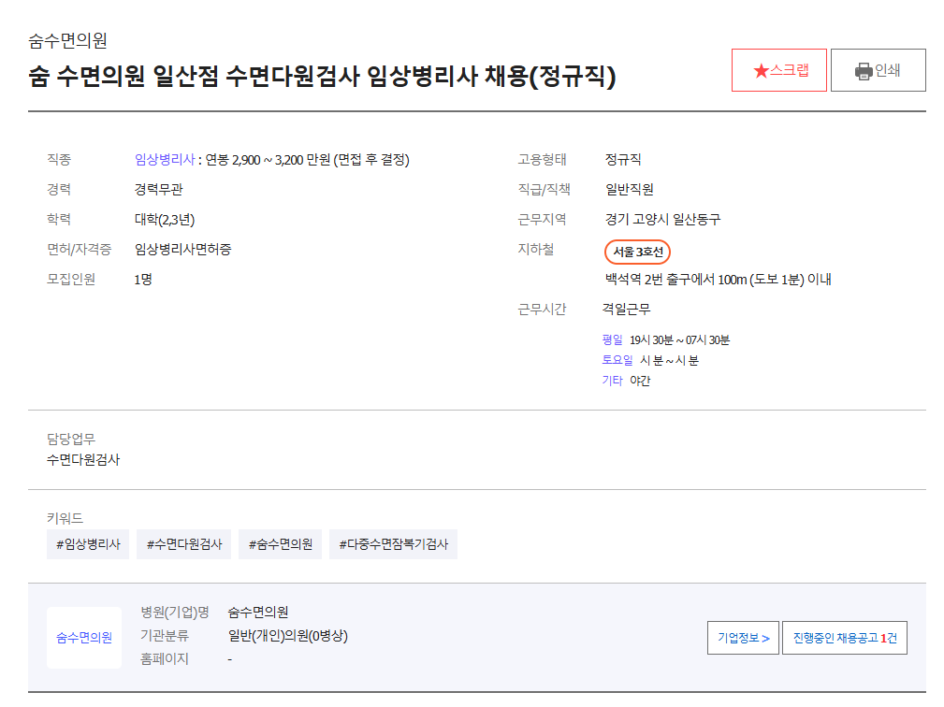This screenshot has height=707, width=944.
Task: Click the hospital name value 숨수면의원
Action: pos(257,613)
